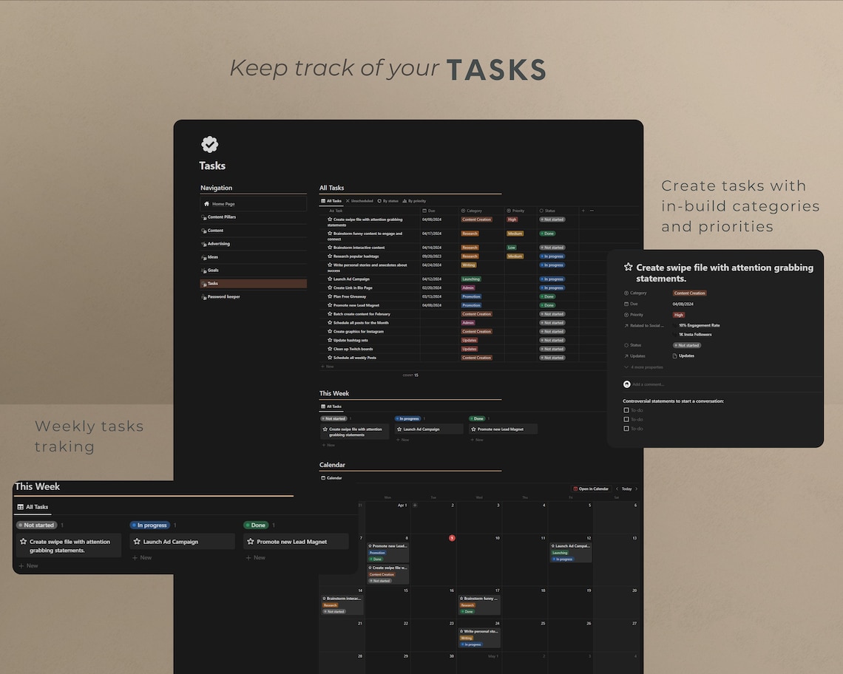Switch to the Unscheduled view tab
The image size is (843, 674).
pyautogui.click(x=361, y=200)
